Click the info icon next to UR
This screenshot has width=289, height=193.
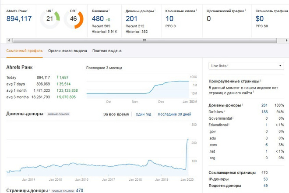(53, 10)
